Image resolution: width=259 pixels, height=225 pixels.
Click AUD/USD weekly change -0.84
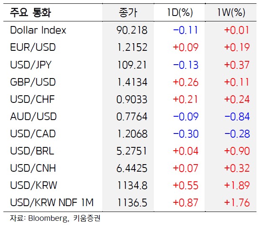(237, 117)
